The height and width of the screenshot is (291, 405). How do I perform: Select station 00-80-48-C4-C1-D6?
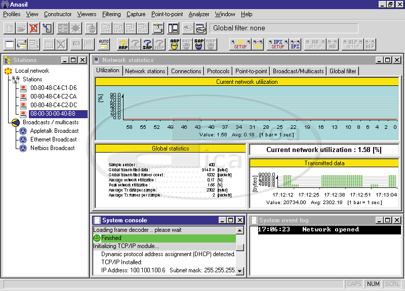tap(53, 88)
